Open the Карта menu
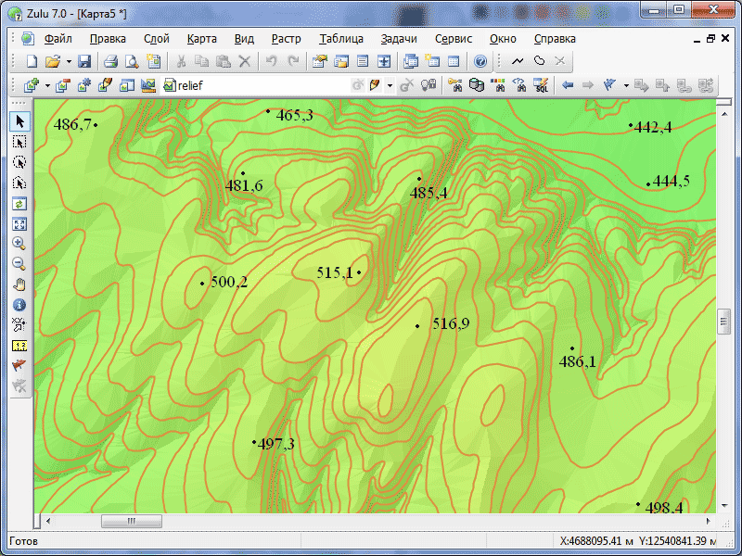 [x=201, y=39]
